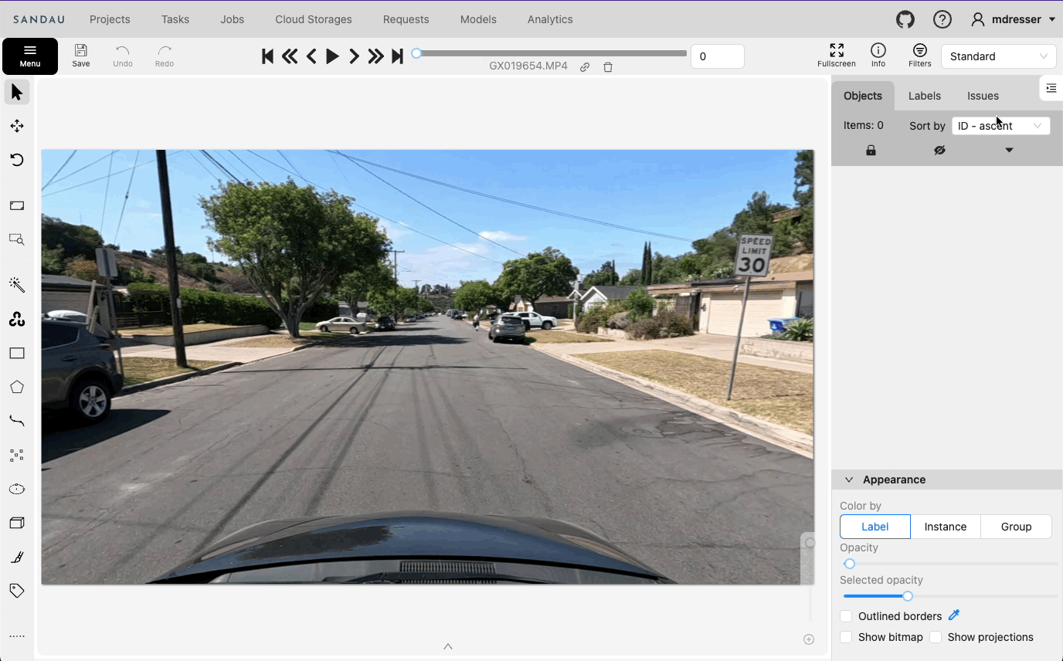Switch to the Labels tab
The width and height of the screenshot is (1063, 661).
coord(924,96)
